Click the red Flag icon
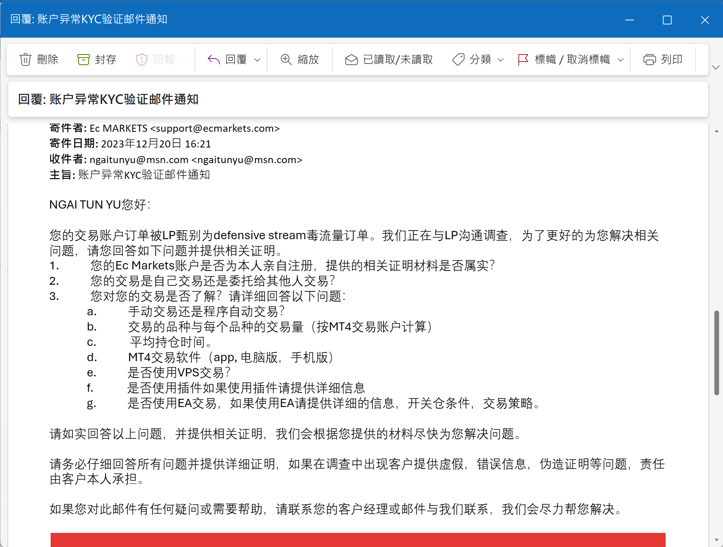This screenshot has width=723, height=547. [x=523, y=60]
